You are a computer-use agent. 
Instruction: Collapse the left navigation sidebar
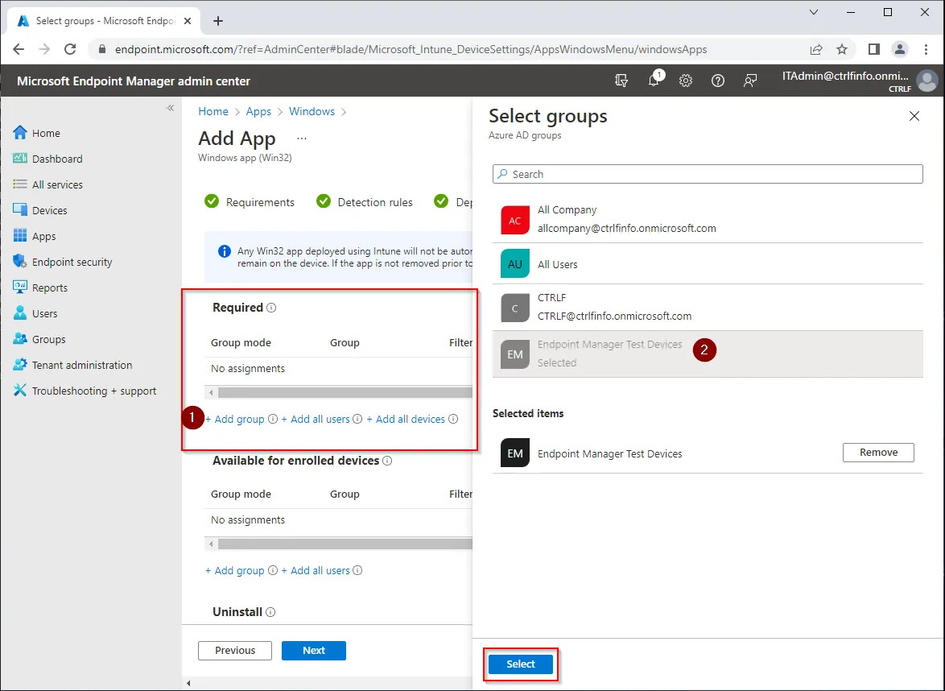coord(171,108)
